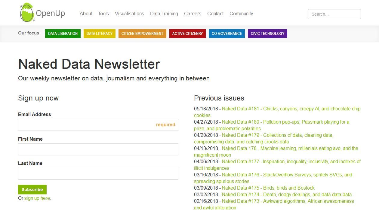
Task: Select the Citizen Empowerment focus tag
Action: 142,34
